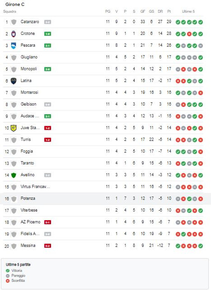Click the Latina club badge
The image size is (211, 294).
coord(14,81)
